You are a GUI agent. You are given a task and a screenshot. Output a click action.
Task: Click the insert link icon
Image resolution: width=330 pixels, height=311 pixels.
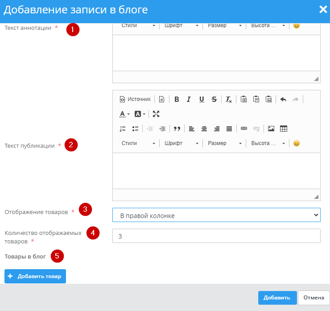click(x=243, y=129)
